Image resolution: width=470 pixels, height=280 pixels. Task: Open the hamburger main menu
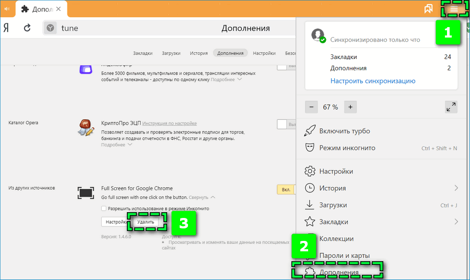pos(454,9)
